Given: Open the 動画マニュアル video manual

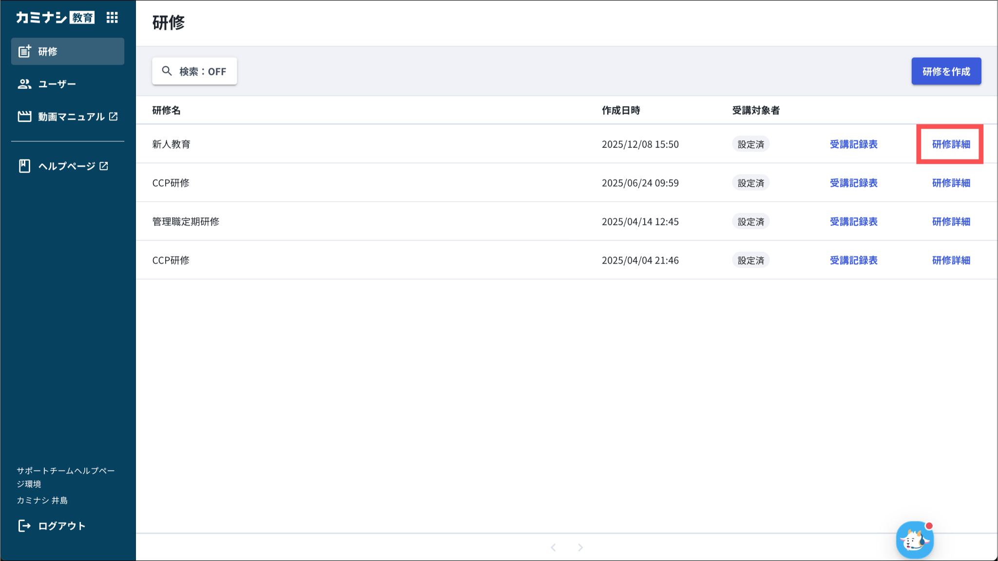Looking at the screenshot, I should click(71, 116).
